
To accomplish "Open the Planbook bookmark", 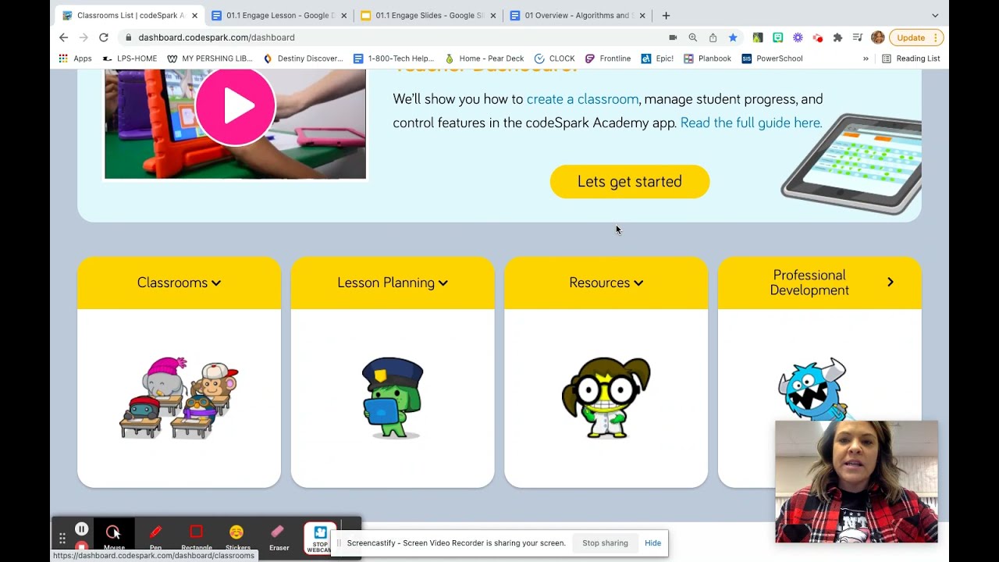I will click(707, 59).
